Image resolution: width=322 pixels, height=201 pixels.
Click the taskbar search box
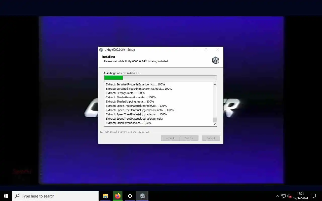[x=55, y=196]
